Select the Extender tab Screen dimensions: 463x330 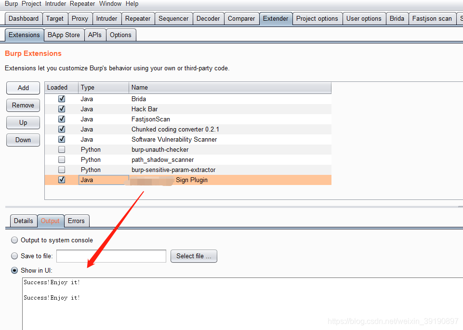pyautogui.click(x=276, y=19)
